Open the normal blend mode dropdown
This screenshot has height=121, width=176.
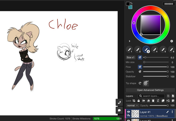[x=132, y=106]
